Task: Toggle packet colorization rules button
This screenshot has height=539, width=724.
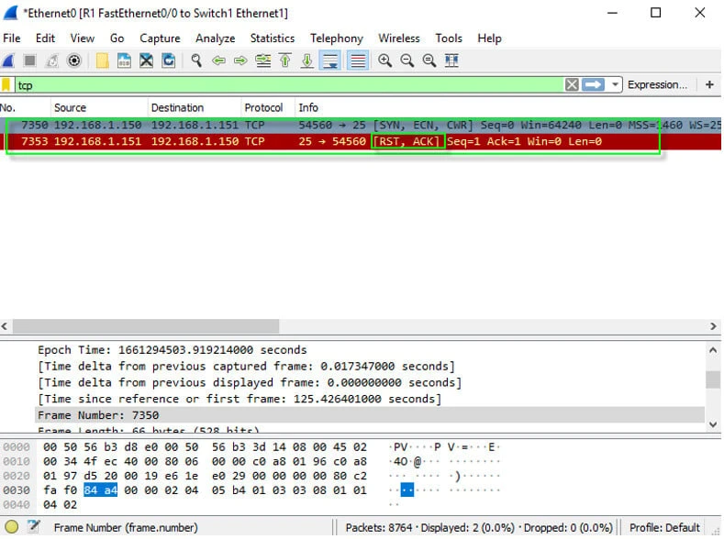Action: [358, 60]
